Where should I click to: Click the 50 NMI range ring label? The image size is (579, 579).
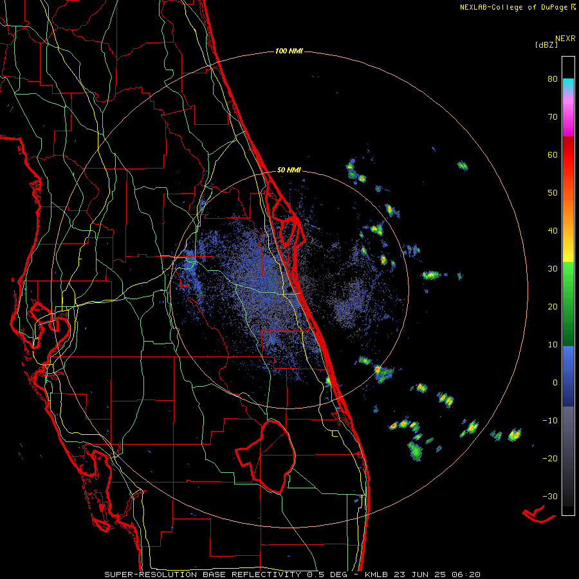coord(289,170)
